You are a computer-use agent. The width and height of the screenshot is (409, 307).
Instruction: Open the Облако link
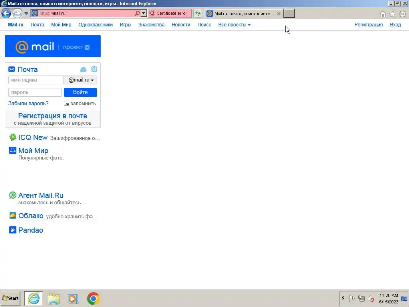pyautogui.click(x=31, y=216)
